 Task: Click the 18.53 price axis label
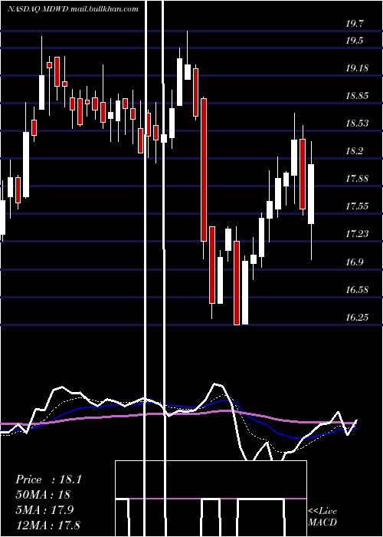[357, 124]
